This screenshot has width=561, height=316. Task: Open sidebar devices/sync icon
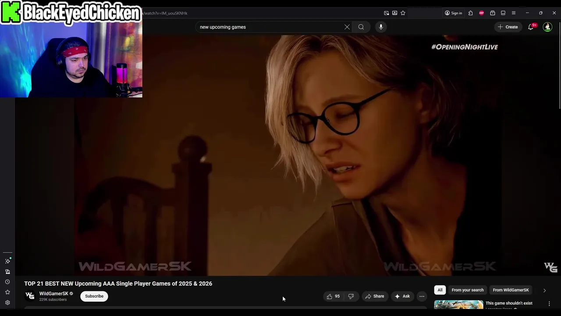7,272
